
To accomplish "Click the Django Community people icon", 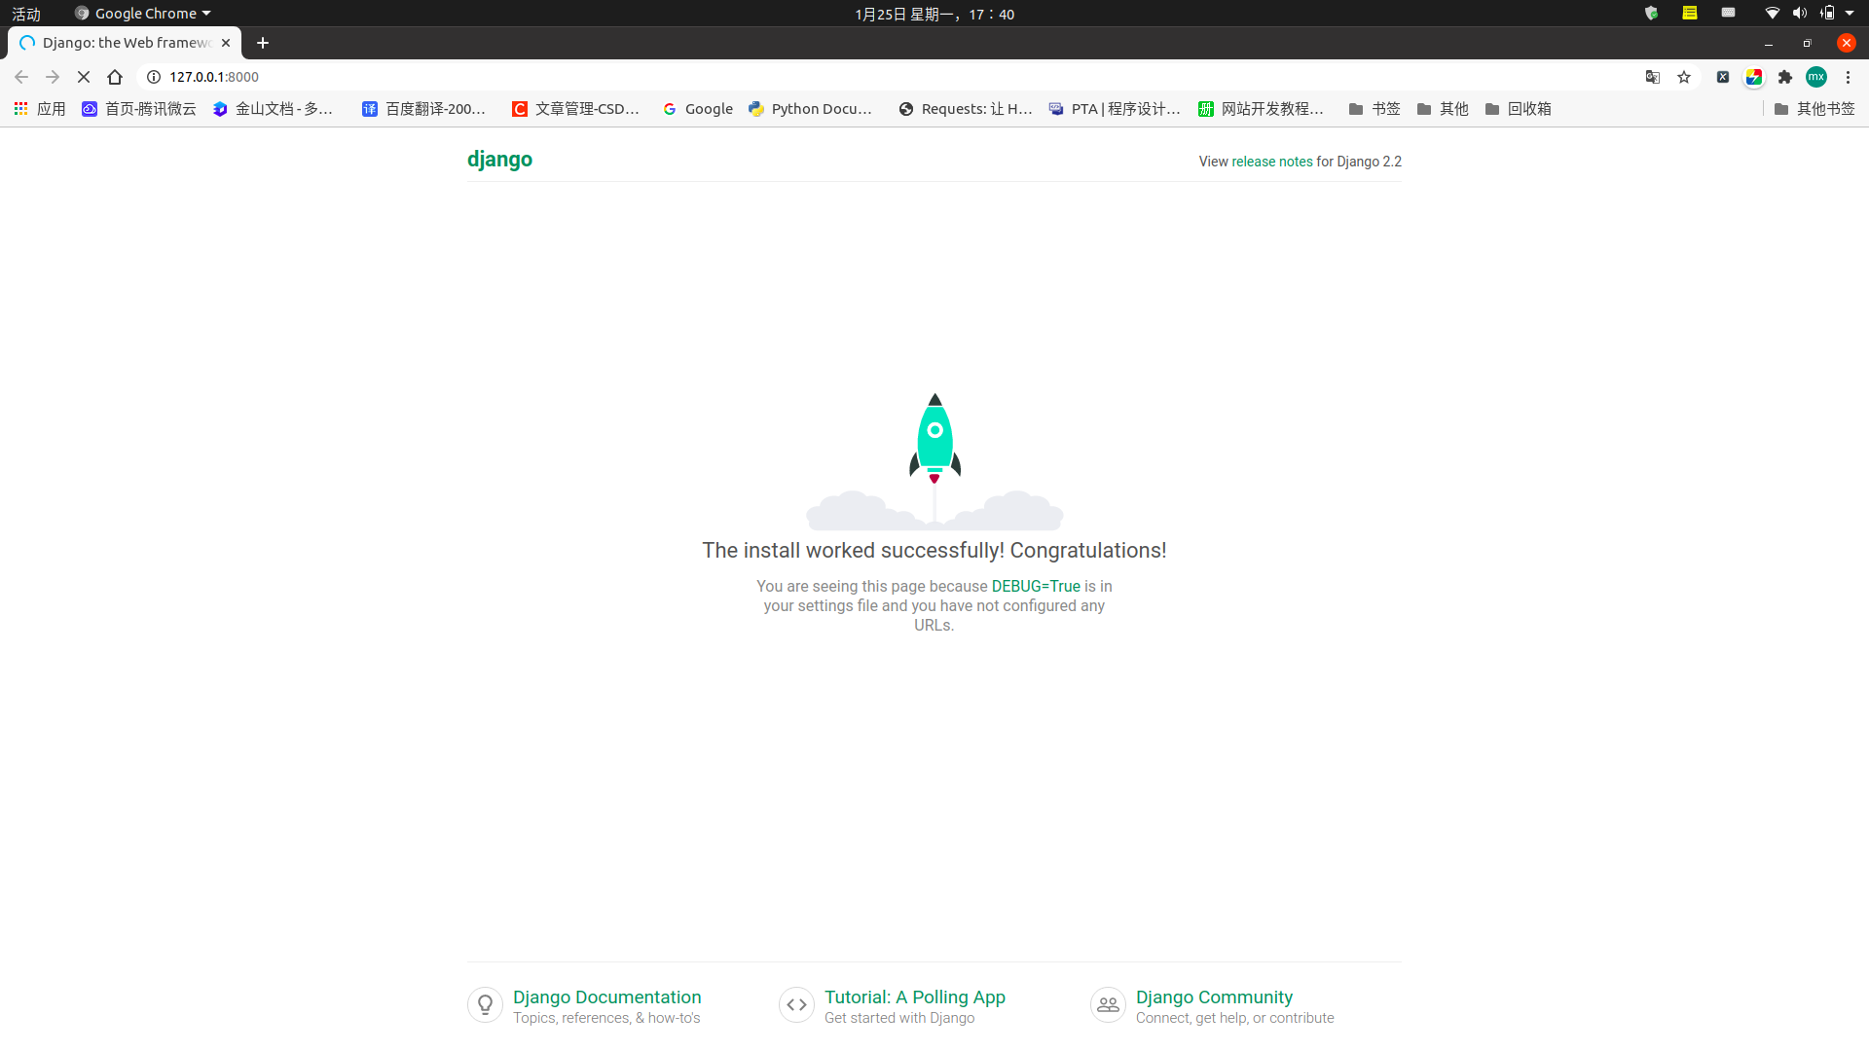I will (x=1108, y=1004).
